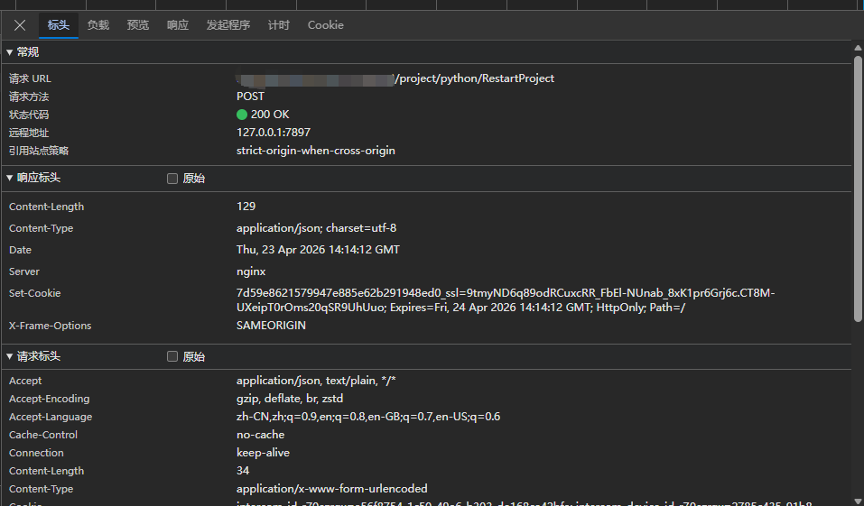The height and width of the screenshot is (506, 864).
Task: Switch to the 响应 tab
Action: point(177,25)
